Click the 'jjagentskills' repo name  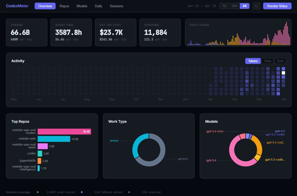[27, 161]
